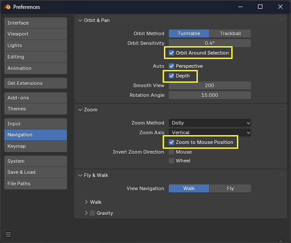Open the Keymap tab
Viewport: 291px width, 243px height.
click(x=36, y=146)
